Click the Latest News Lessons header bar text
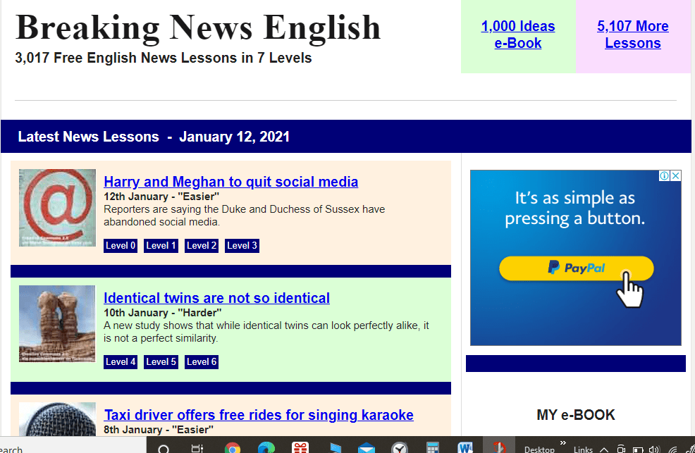 click(154, 137)
